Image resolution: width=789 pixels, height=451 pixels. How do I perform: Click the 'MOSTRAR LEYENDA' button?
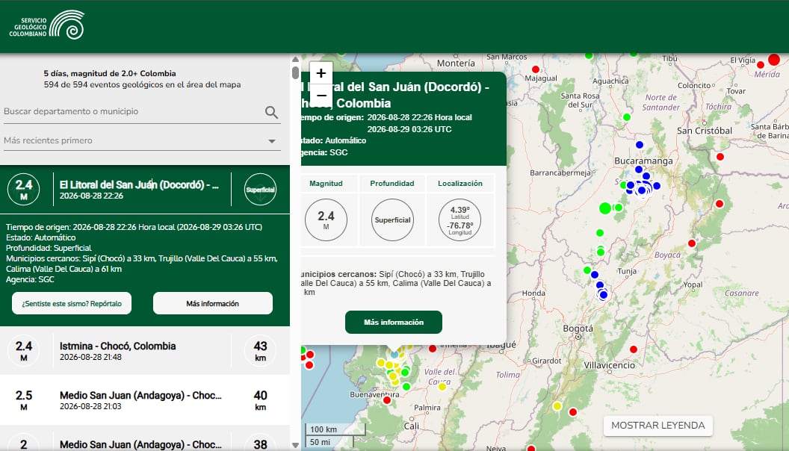click(x=657, y=426)
